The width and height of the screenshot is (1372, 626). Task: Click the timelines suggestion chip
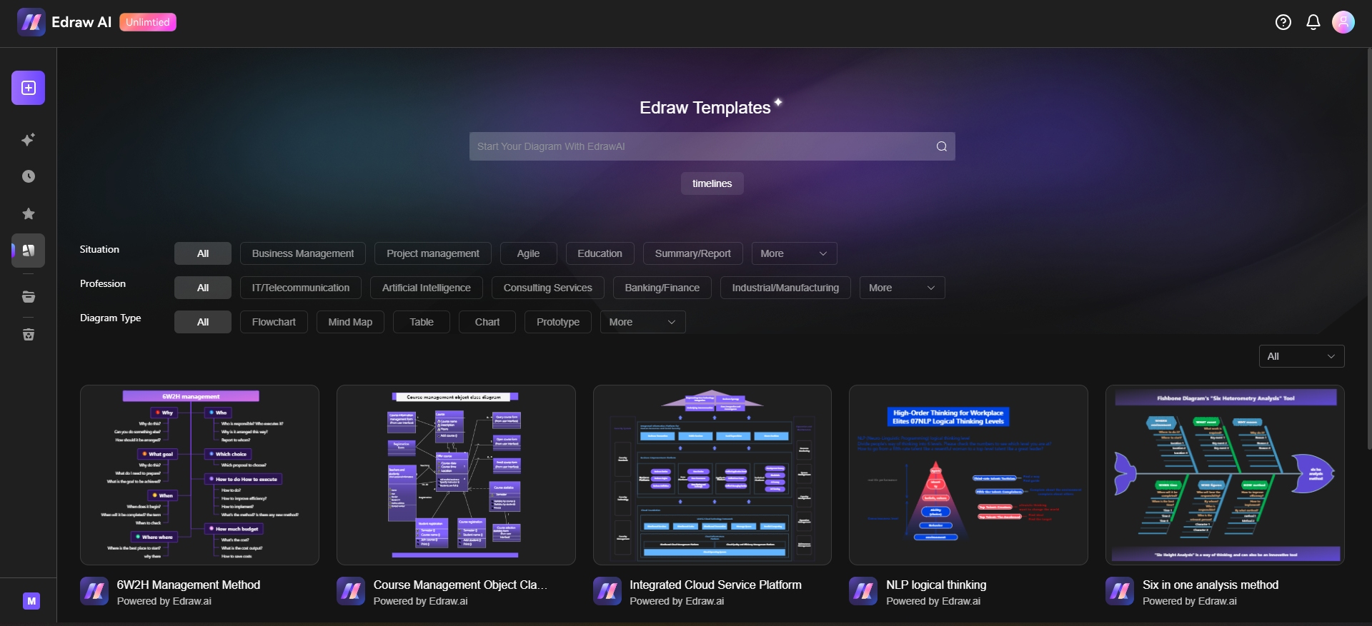[712, 183]
